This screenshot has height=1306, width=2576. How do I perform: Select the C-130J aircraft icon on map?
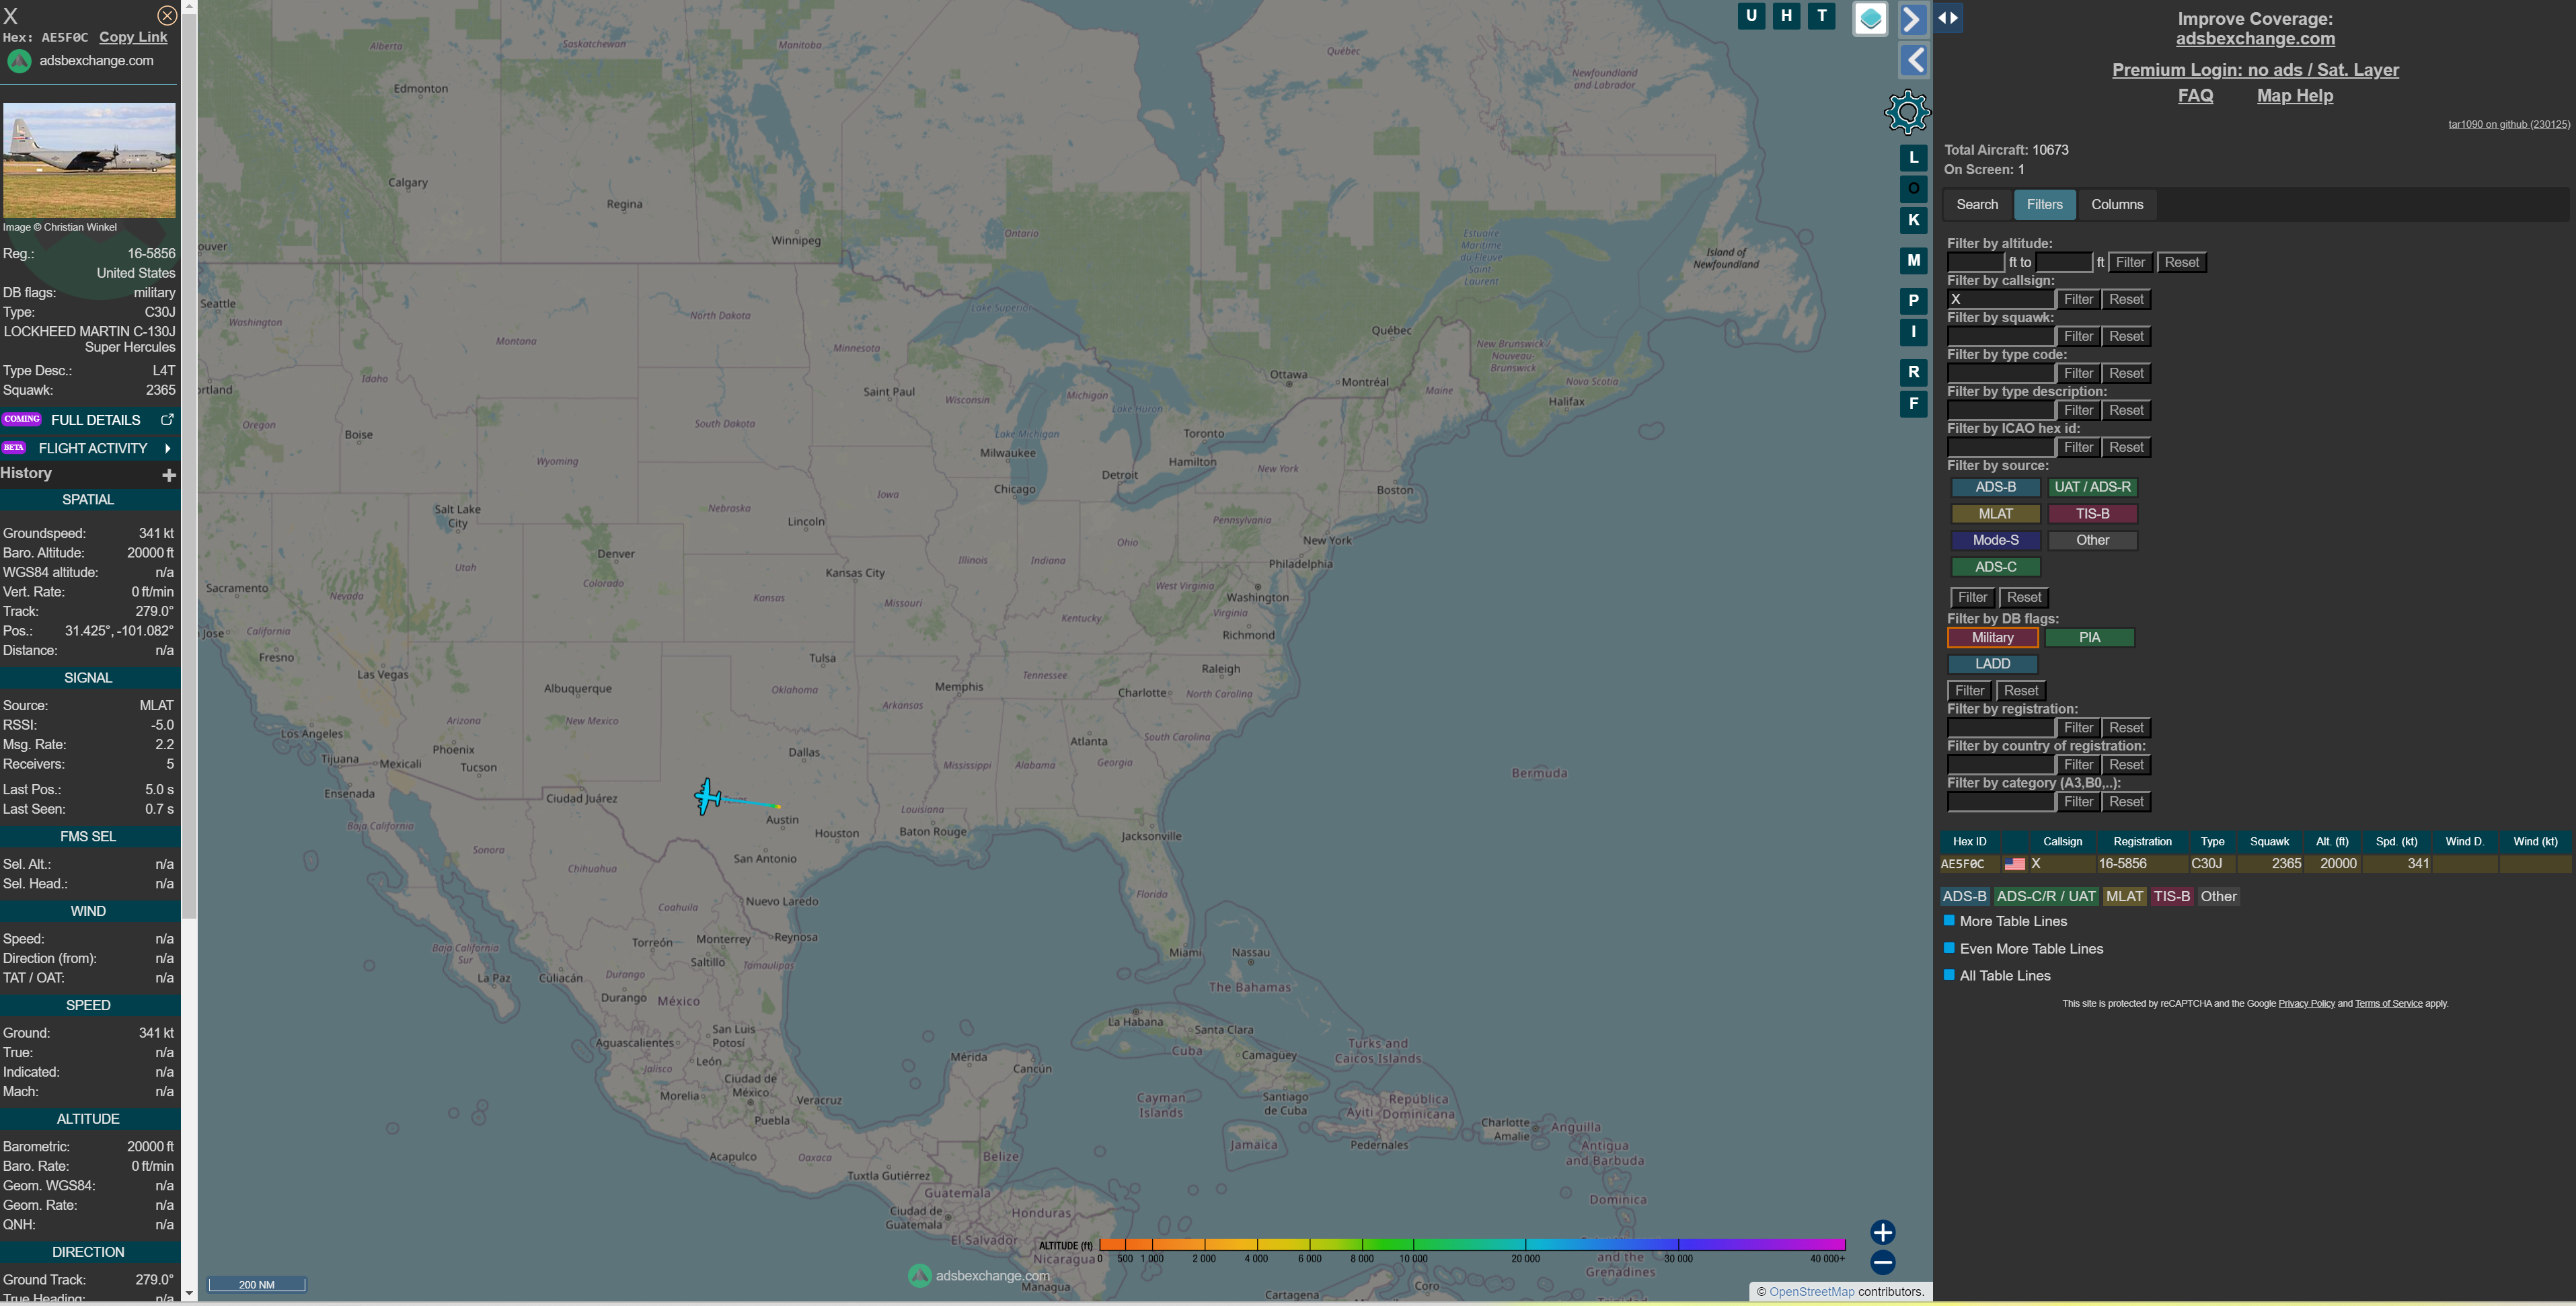pyautogui.click(x=708, y=796)
